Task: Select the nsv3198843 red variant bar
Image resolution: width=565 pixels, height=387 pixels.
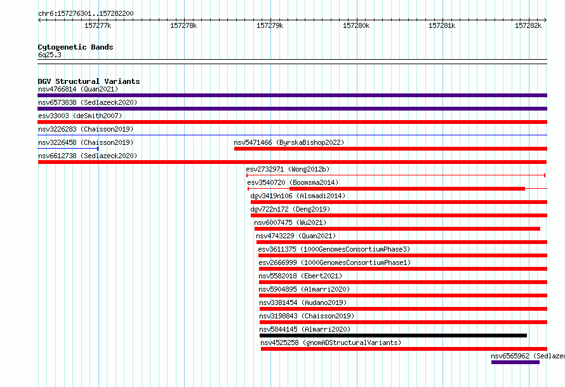Action: click(404, 322)
